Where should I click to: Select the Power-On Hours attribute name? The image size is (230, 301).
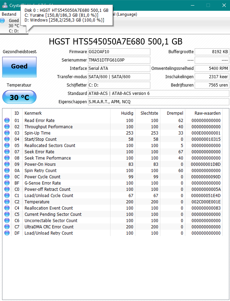(x=40, y=164)
